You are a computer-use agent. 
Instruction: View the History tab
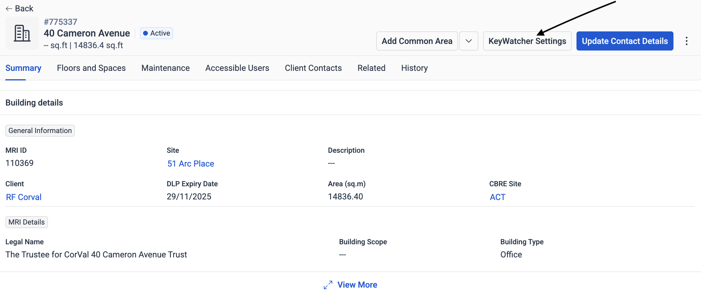pyautogui.click(x=414, y=68)
